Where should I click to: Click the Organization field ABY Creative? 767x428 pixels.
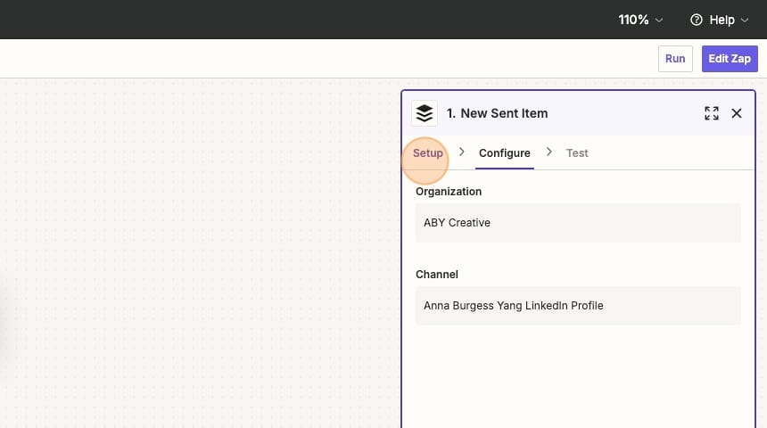[x=578, y=223]
